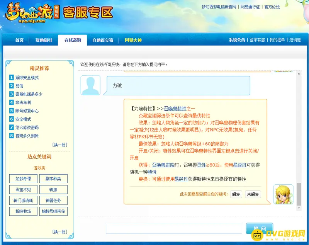Click the 力破 user message bubble

tap(177, 85)
